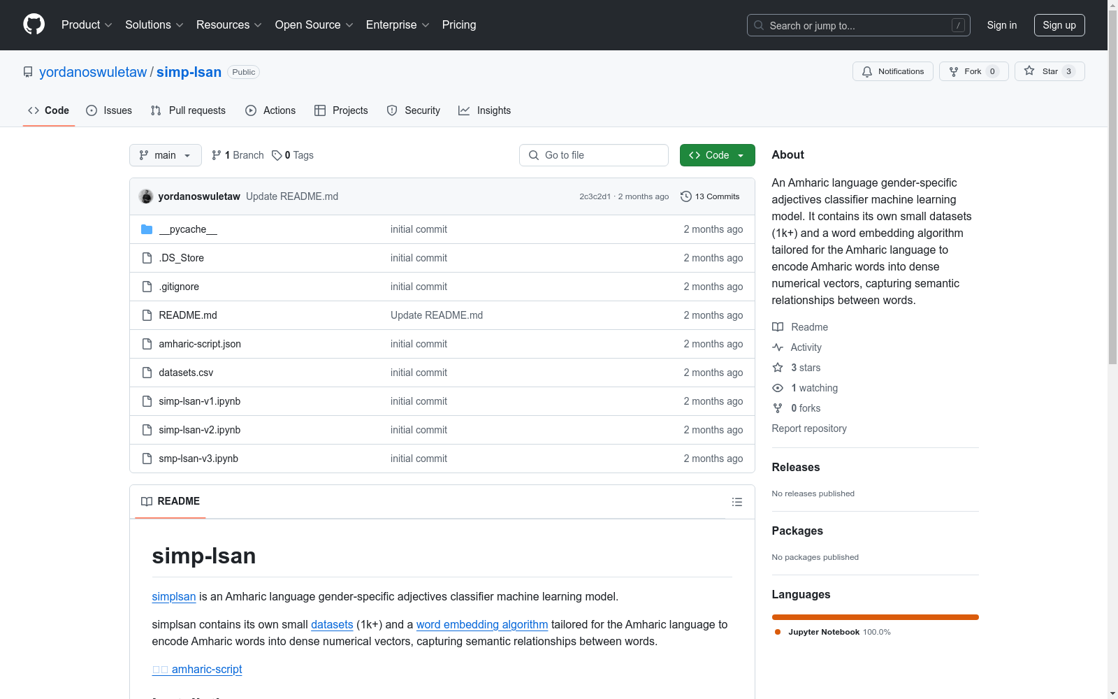Viewport: 1118px width, 699px height.
Task: Click the pulse icon next to Activity
Action: (x=778, y=347)
